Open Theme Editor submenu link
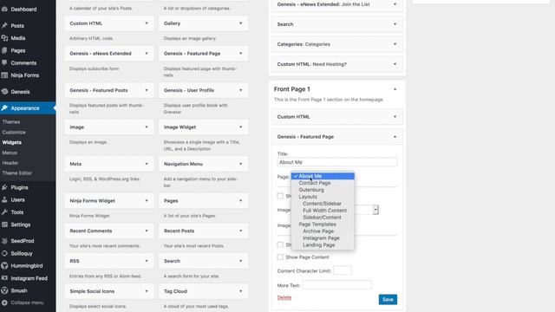The image size is (555, 312). (x=17, y=173)
